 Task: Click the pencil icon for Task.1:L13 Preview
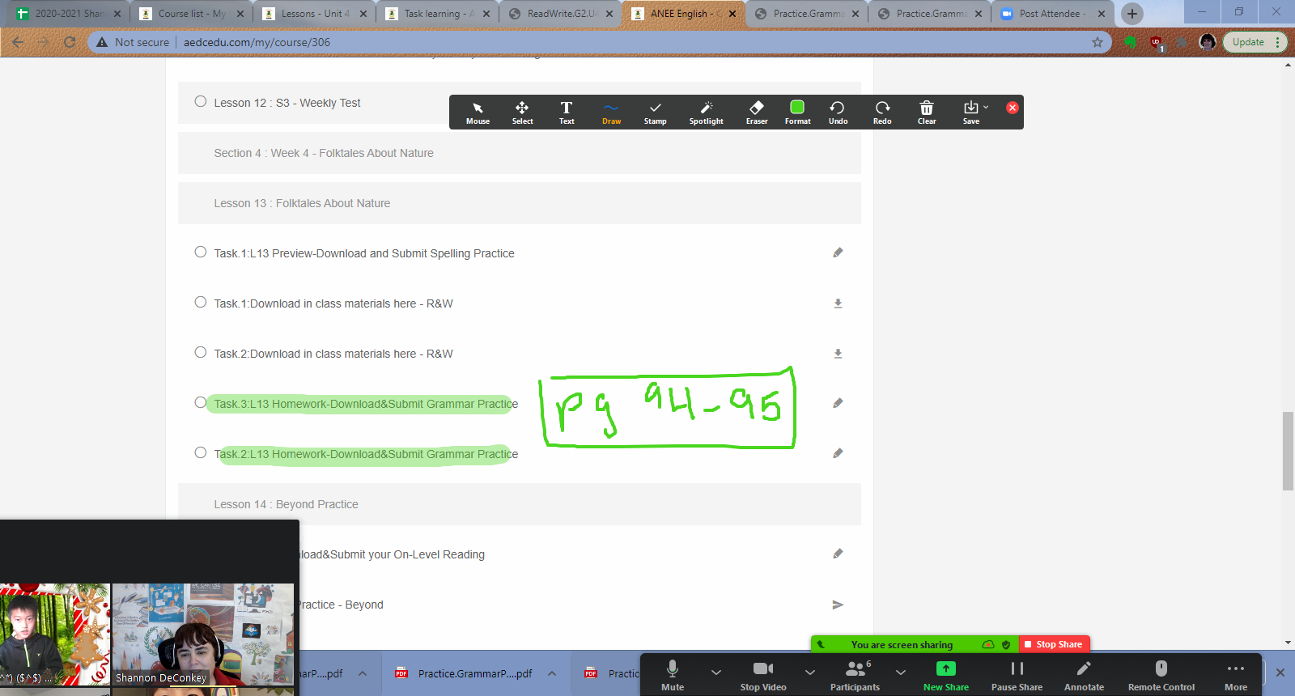point(838,253)
